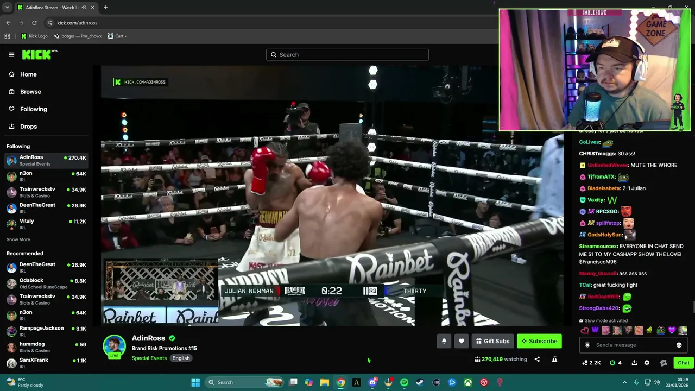The image size is (695, 391).
Task: Click AdinRoss streamer avatar with LIVE badge
Action: [x=114, y=347]
